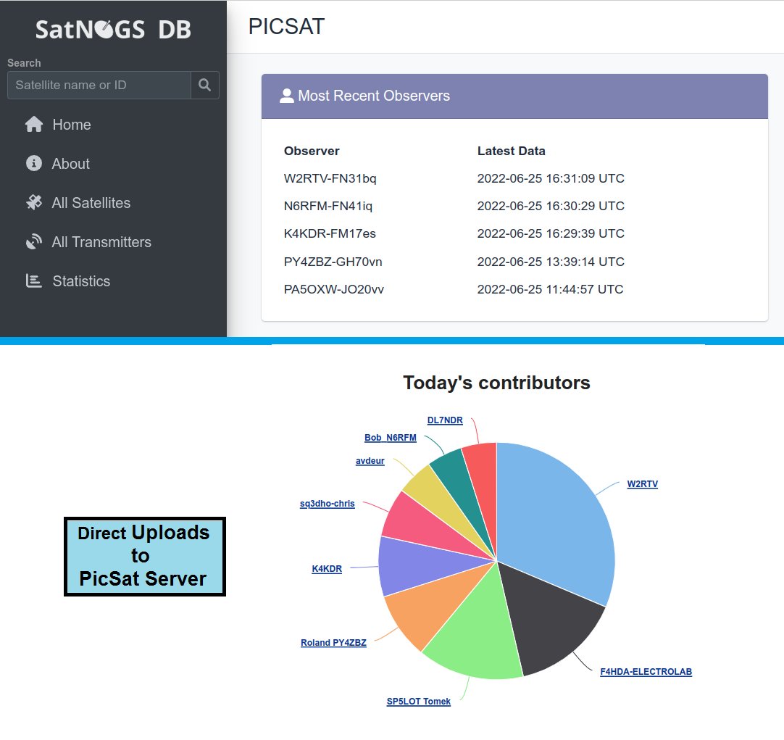Open the Roland PY4ZBZ contributor link
784x740 pixels.
pyautogui.click(x=333, y=642)
